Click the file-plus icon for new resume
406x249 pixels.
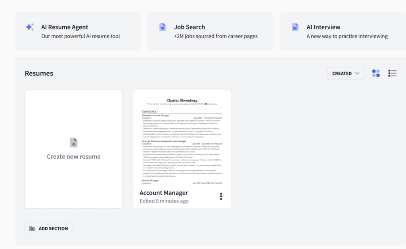pyautogui.click(x=74, y=143)
